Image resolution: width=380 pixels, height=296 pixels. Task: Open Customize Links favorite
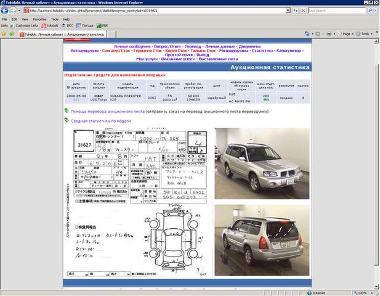pos(24,25)
